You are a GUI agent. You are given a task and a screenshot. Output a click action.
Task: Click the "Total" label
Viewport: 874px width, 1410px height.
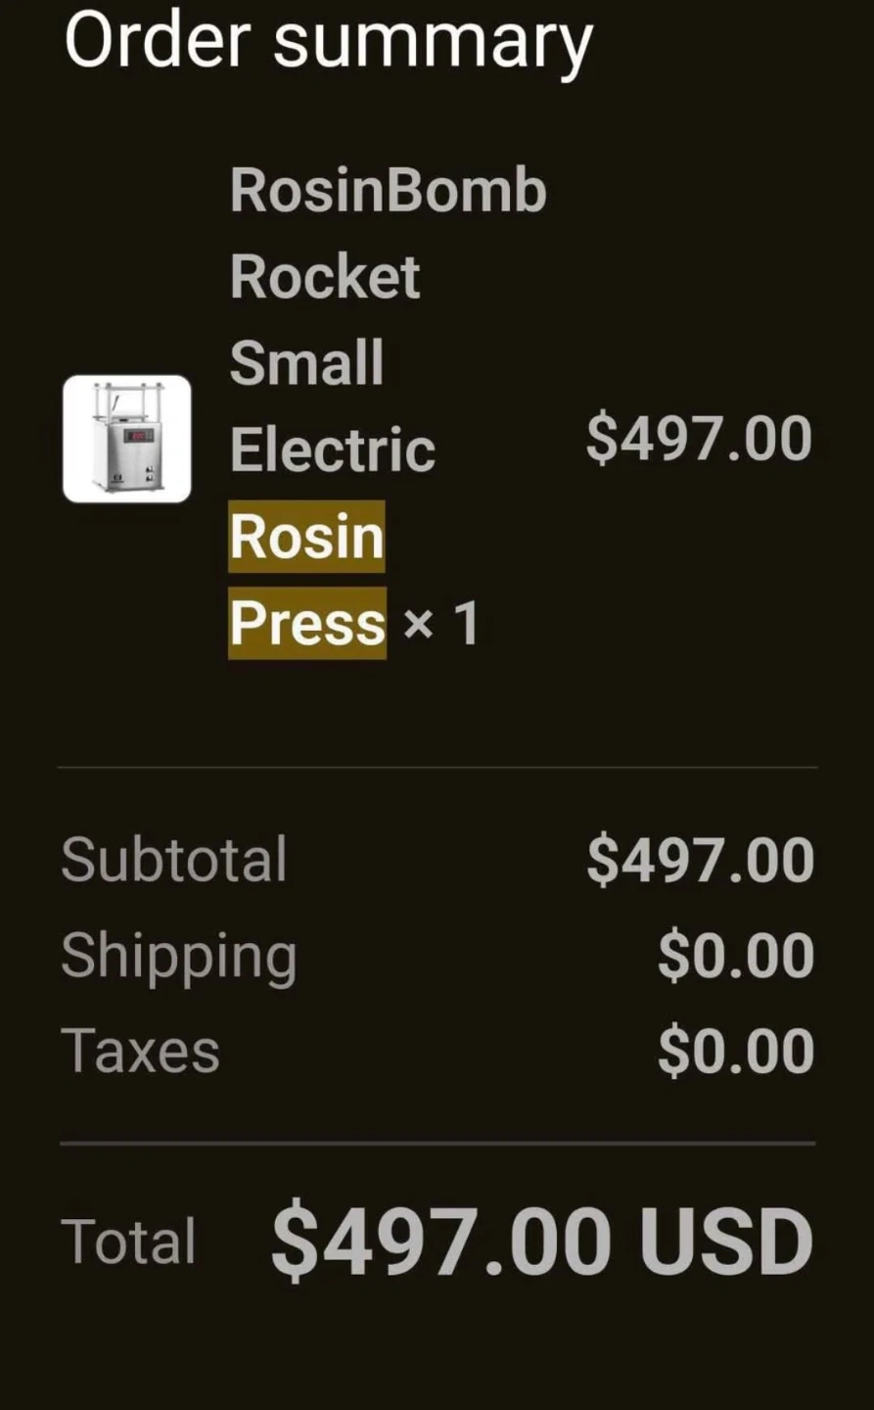(128, 1242)
